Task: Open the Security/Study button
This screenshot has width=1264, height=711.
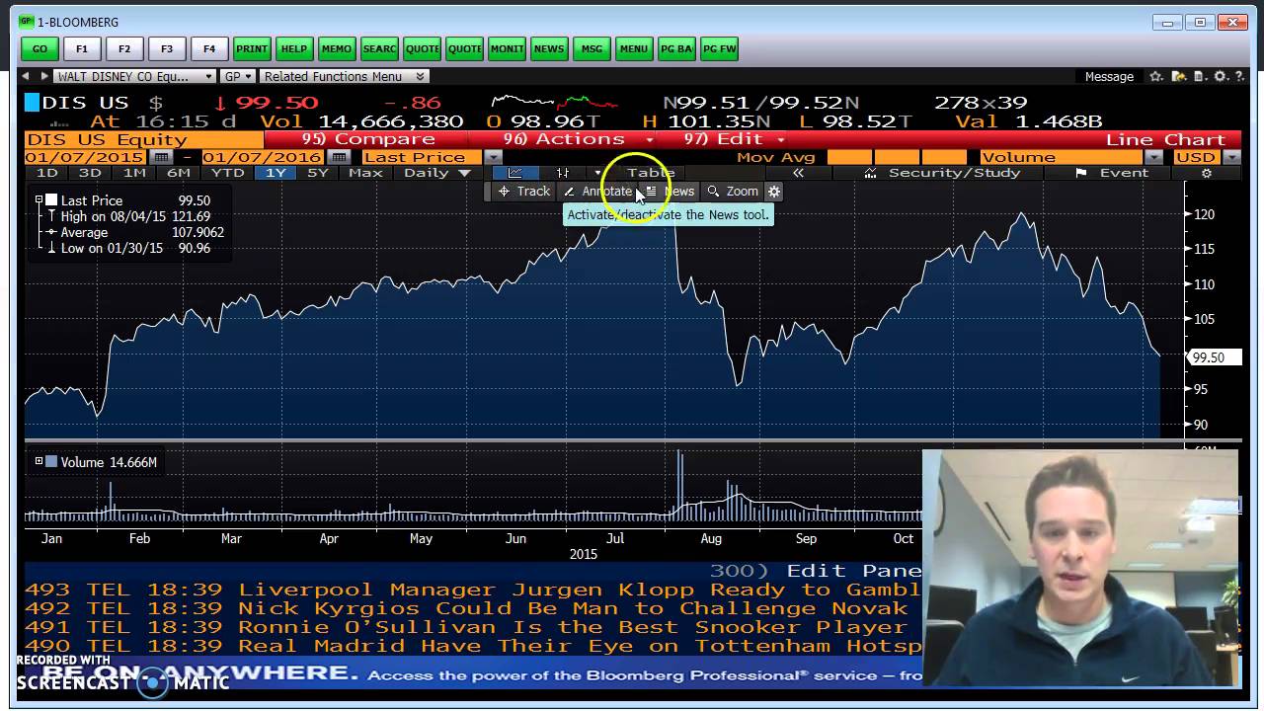Action: pos(942,173)
